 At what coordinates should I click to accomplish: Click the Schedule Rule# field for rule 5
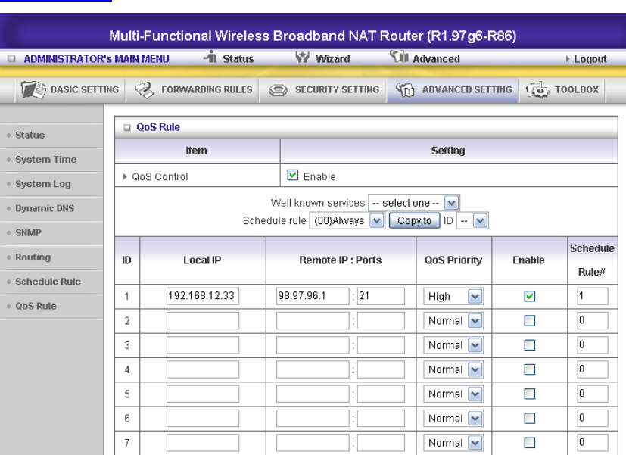click(x=593, y=394)
